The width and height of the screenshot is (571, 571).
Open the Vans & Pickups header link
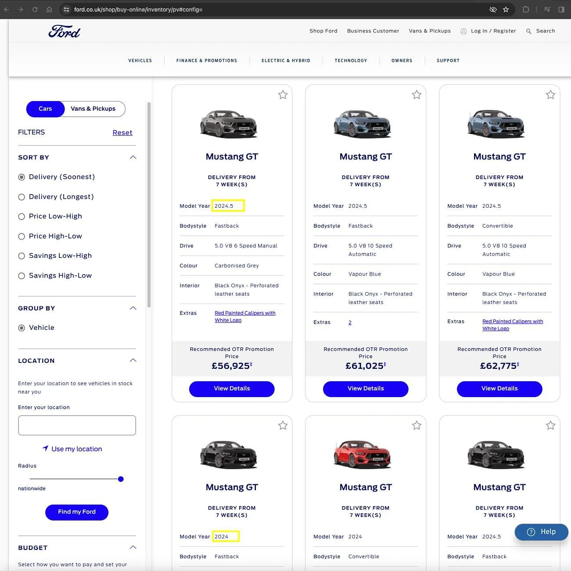pyautogui.click(x=430, y=31)
